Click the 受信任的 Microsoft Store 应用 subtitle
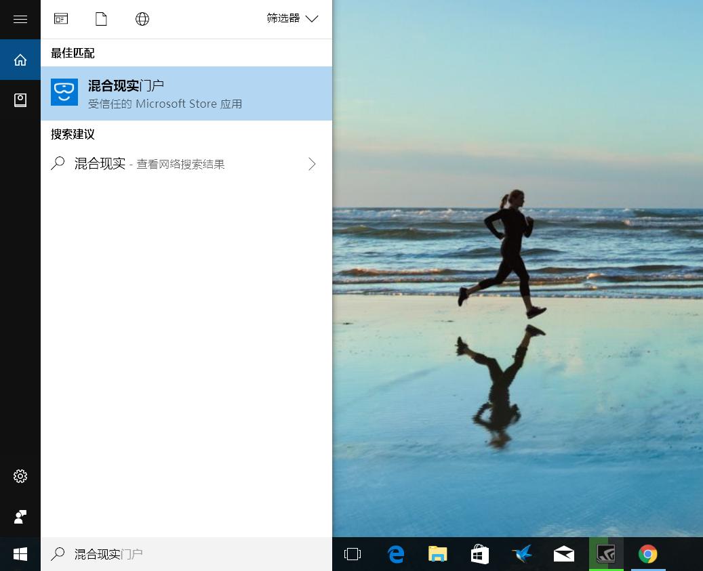 pyautogui.click(x=165, y=104)
